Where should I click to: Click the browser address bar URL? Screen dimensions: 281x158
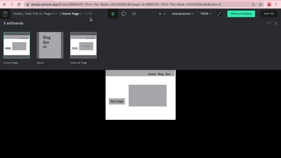[x=126, y=4]
